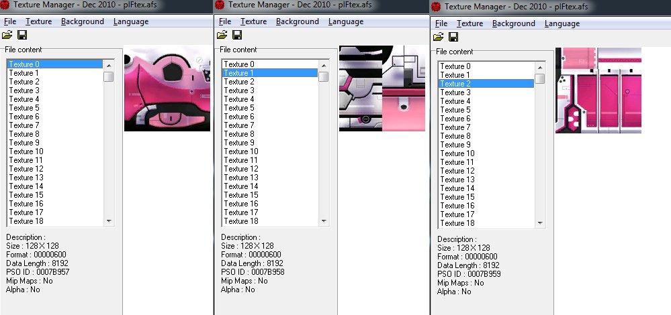Click Data Length 8192 in left window
The width and height of the screenshot is (671, 315).
click(37, 263)
